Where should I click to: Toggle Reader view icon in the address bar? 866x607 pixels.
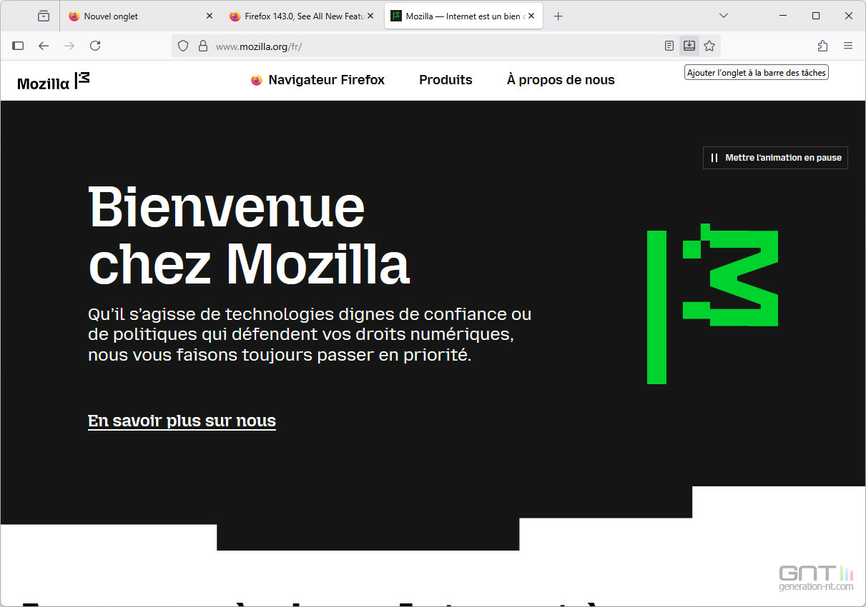[669, 46]
